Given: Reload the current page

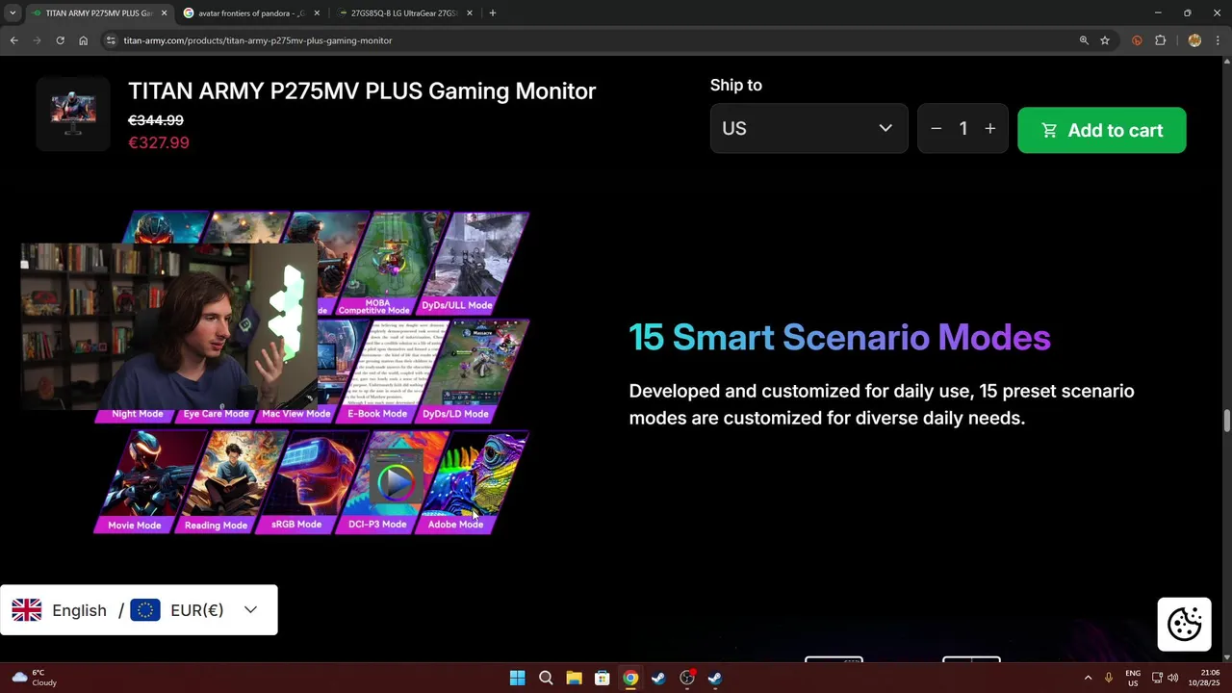Looking at the screenshot, I should click(60, 40).
